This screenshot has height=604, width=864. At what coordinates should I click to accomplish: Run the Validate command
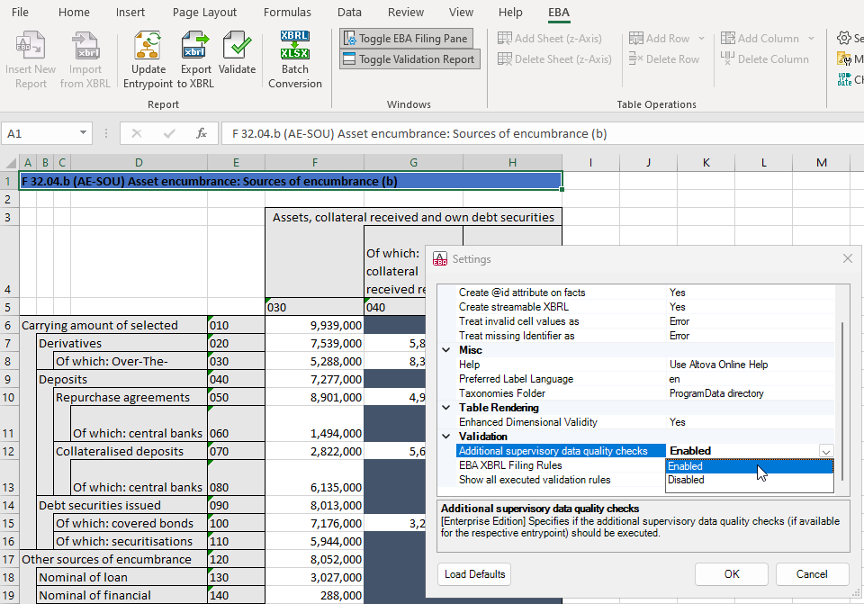coord(238,47)
